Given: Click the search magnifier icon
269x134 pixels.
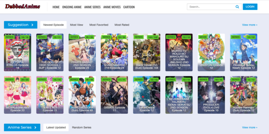Looking at the screenshot, I should point(237,7).
